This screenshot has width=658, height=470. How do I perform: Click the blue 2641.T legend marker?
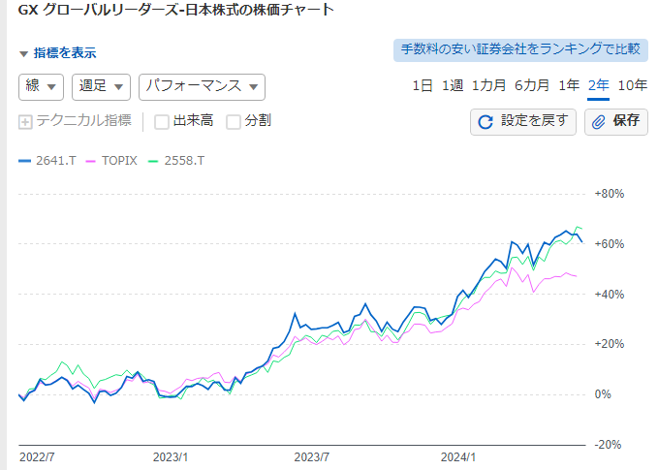pos(25,161)
